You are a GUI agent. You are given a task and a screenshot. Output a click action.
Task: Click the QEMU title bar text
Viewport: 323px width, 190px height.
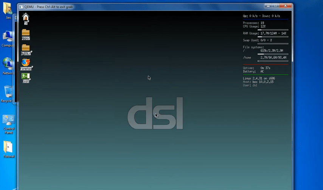coord(48,7)
